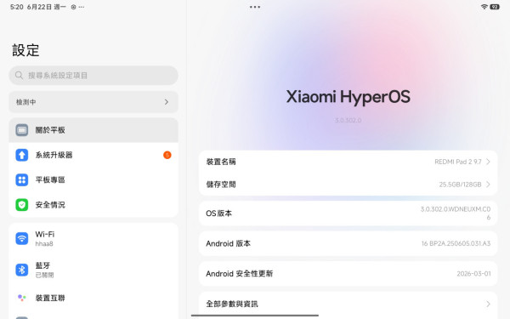Click the 25.5GB/128GB storage value
510x319 pixels.
pyautogui.click(x=460, y=185)
